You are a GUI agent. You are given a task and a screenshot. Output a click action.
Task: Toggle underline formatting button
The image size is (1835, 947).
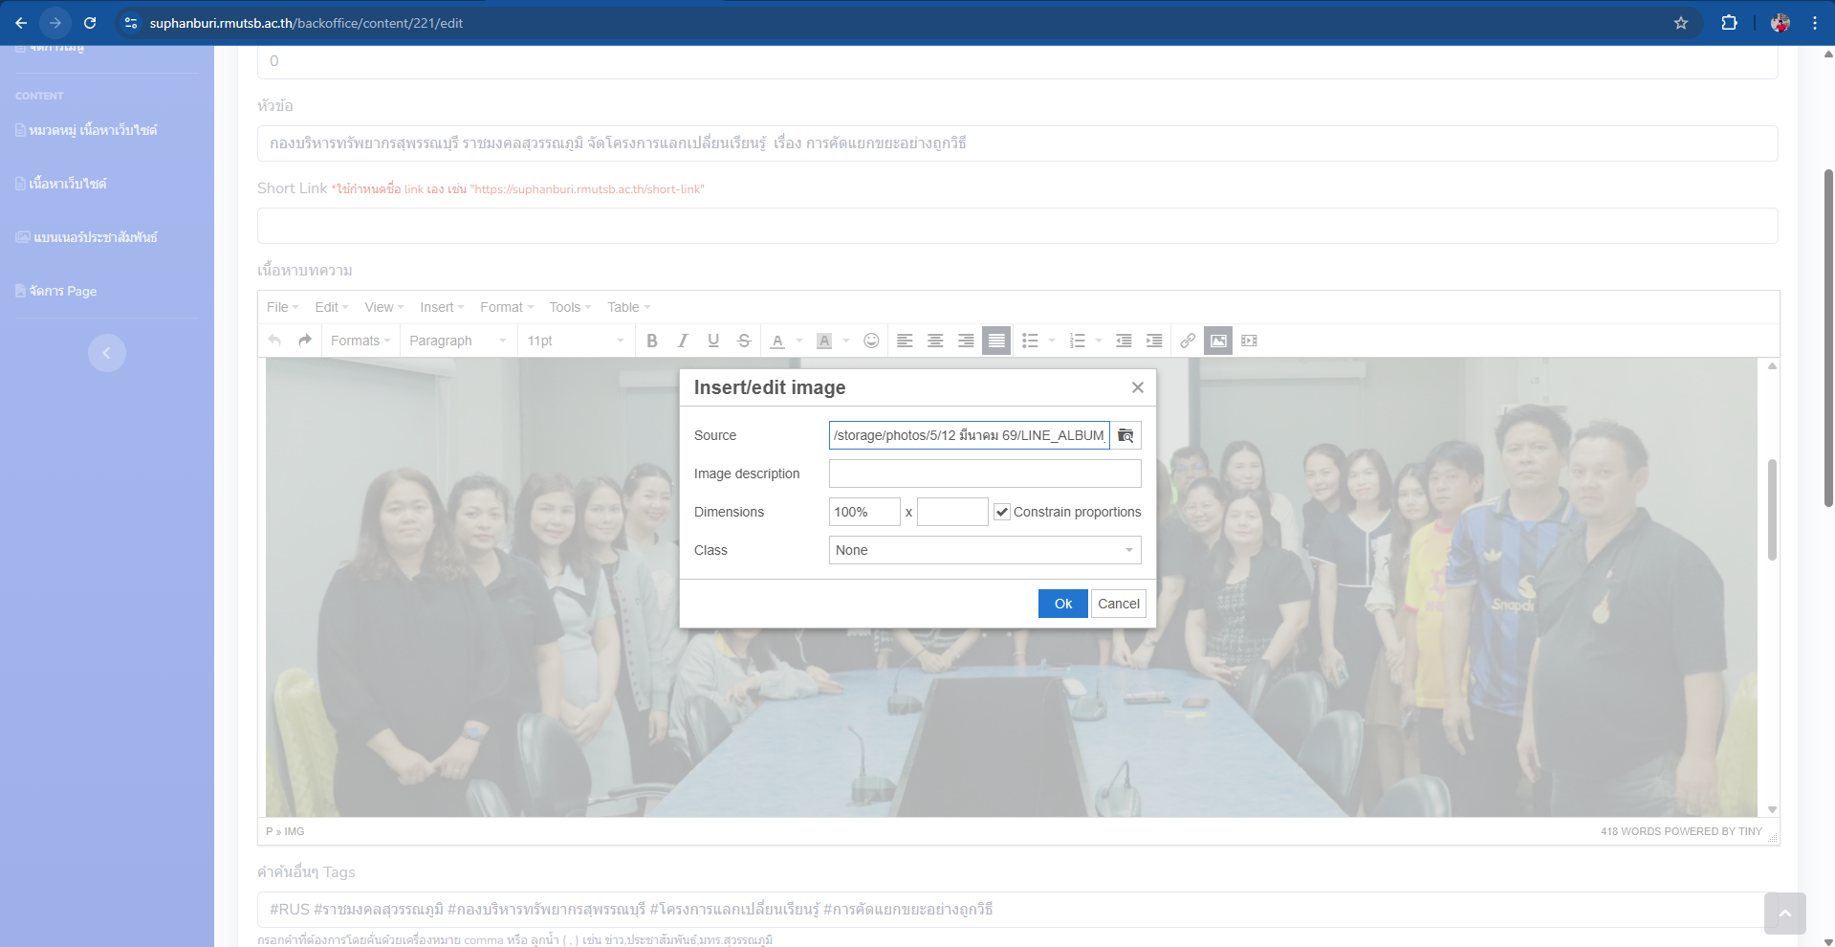tap(713, 341)
